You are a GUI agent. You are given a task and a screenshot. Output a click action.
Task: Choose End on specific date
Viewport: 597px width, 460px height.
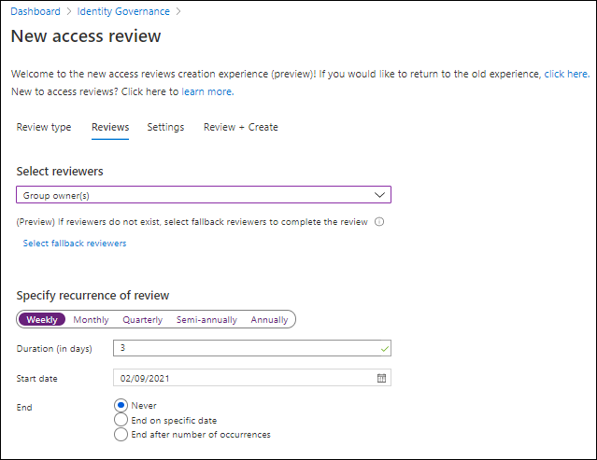pyautogui.click(x=120, y=420)
